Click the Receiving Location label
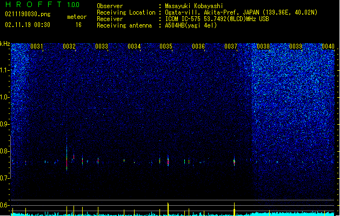This screenshot has height=216, width=340. (x=126, y=12)
